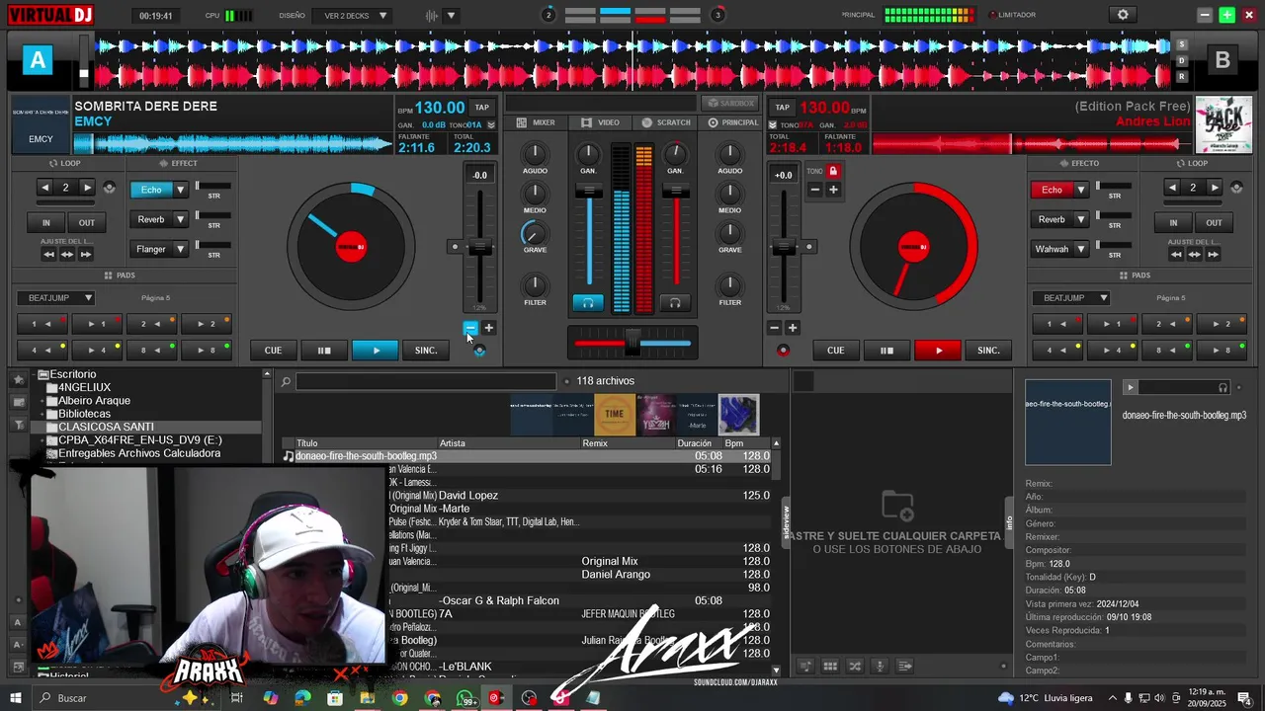Switch to VIDEO tab
The width and height of the screenshot is (1265, 711).
pyautogui.click(x=601, y=122)
